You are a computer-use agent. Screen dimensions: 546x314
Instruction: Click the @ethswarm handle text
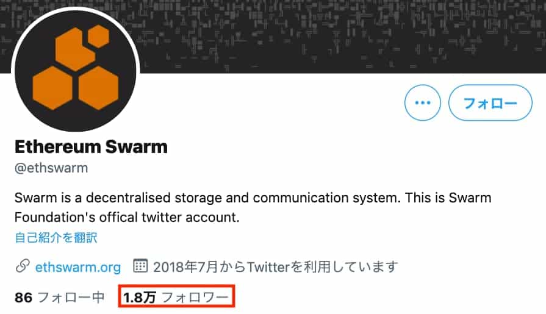(x=51, y=168)
